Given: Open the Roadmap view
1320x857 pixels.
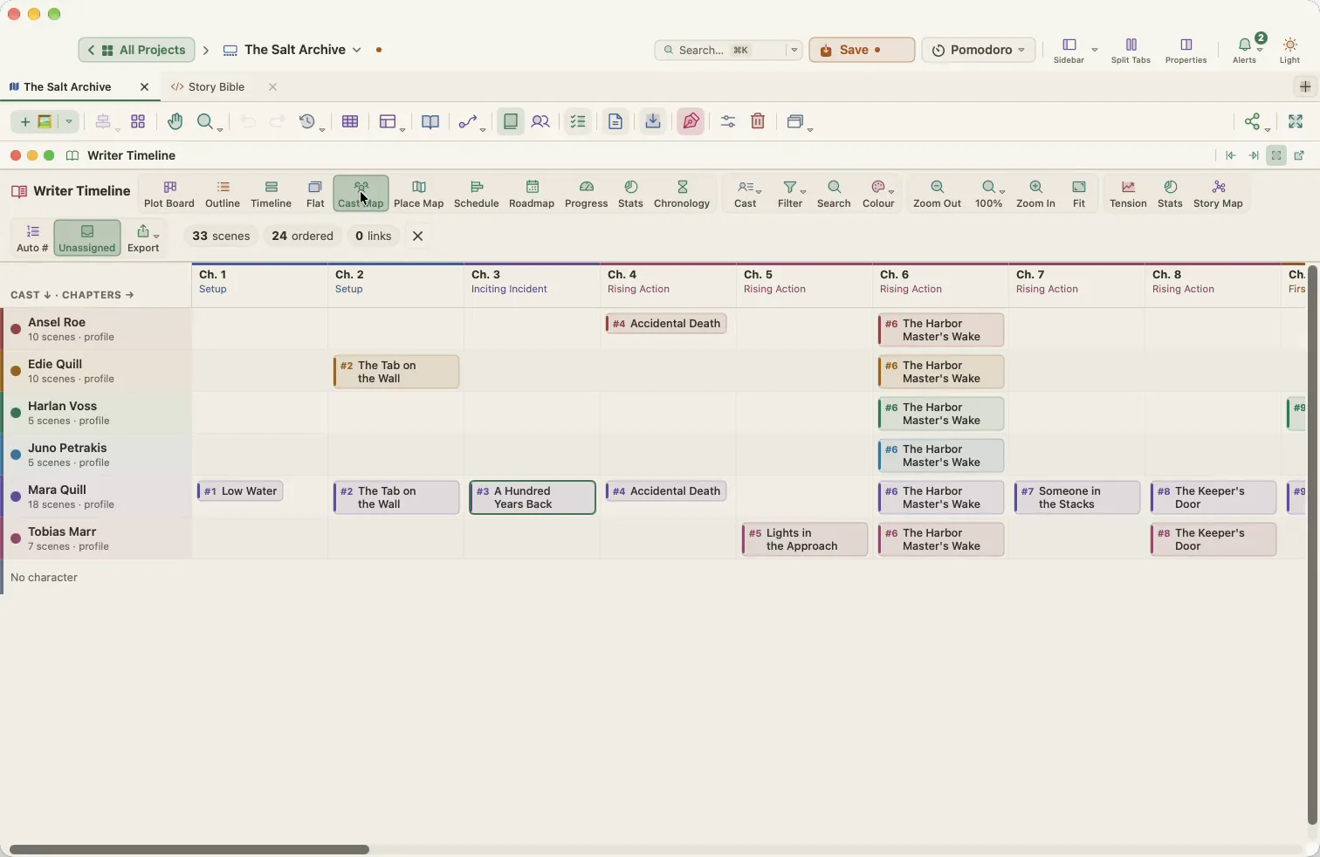Looking at the screenshot, I should (532, 194).
